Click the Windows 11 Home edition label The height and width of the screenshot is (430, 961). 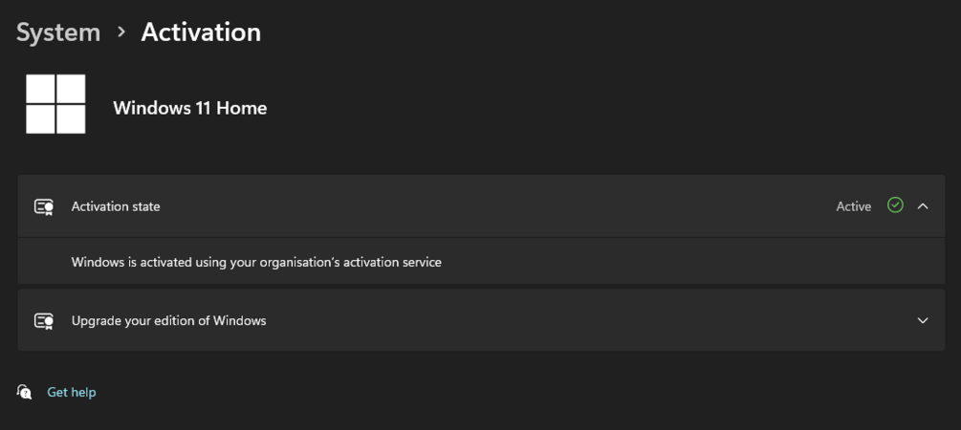[189, 108]
